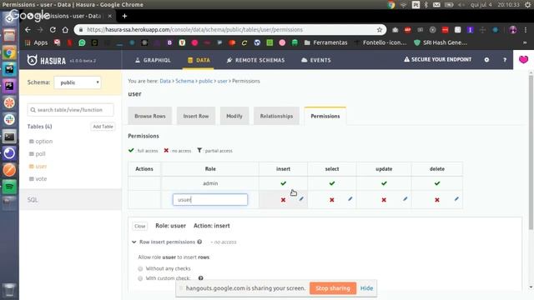The width and height of the screenshot is (534, 300).
Task: Open Events tab
Action: coord(316,60)
